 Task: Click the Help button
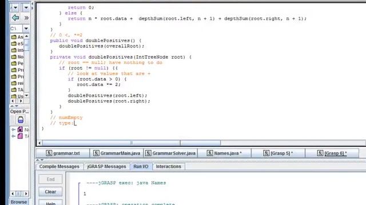pos(50,203)
